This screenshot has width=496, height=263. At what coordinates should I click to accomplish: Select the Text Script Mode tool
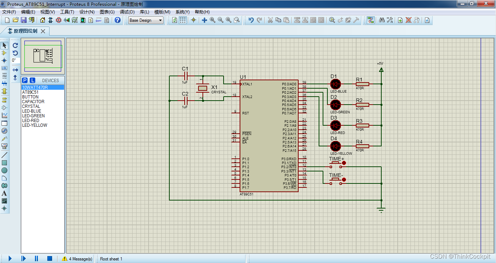(x=4, y=76)
